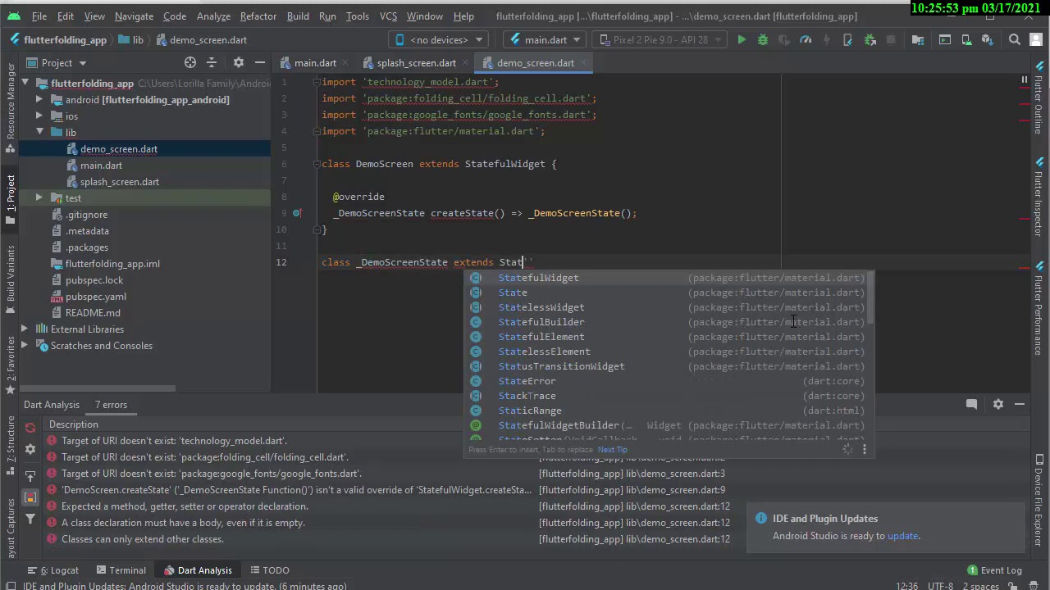
Task: Open the TODO tool tab
Action: pyautogui.click(x=269, y=570)
